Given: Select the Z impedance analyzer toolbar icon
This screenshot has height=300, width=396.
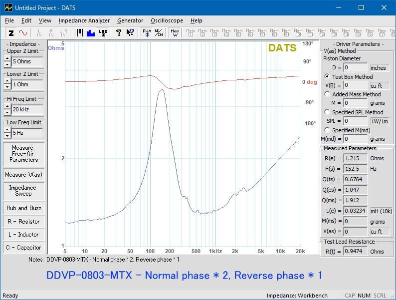Looking at the screenshot, I should point(11,33).
